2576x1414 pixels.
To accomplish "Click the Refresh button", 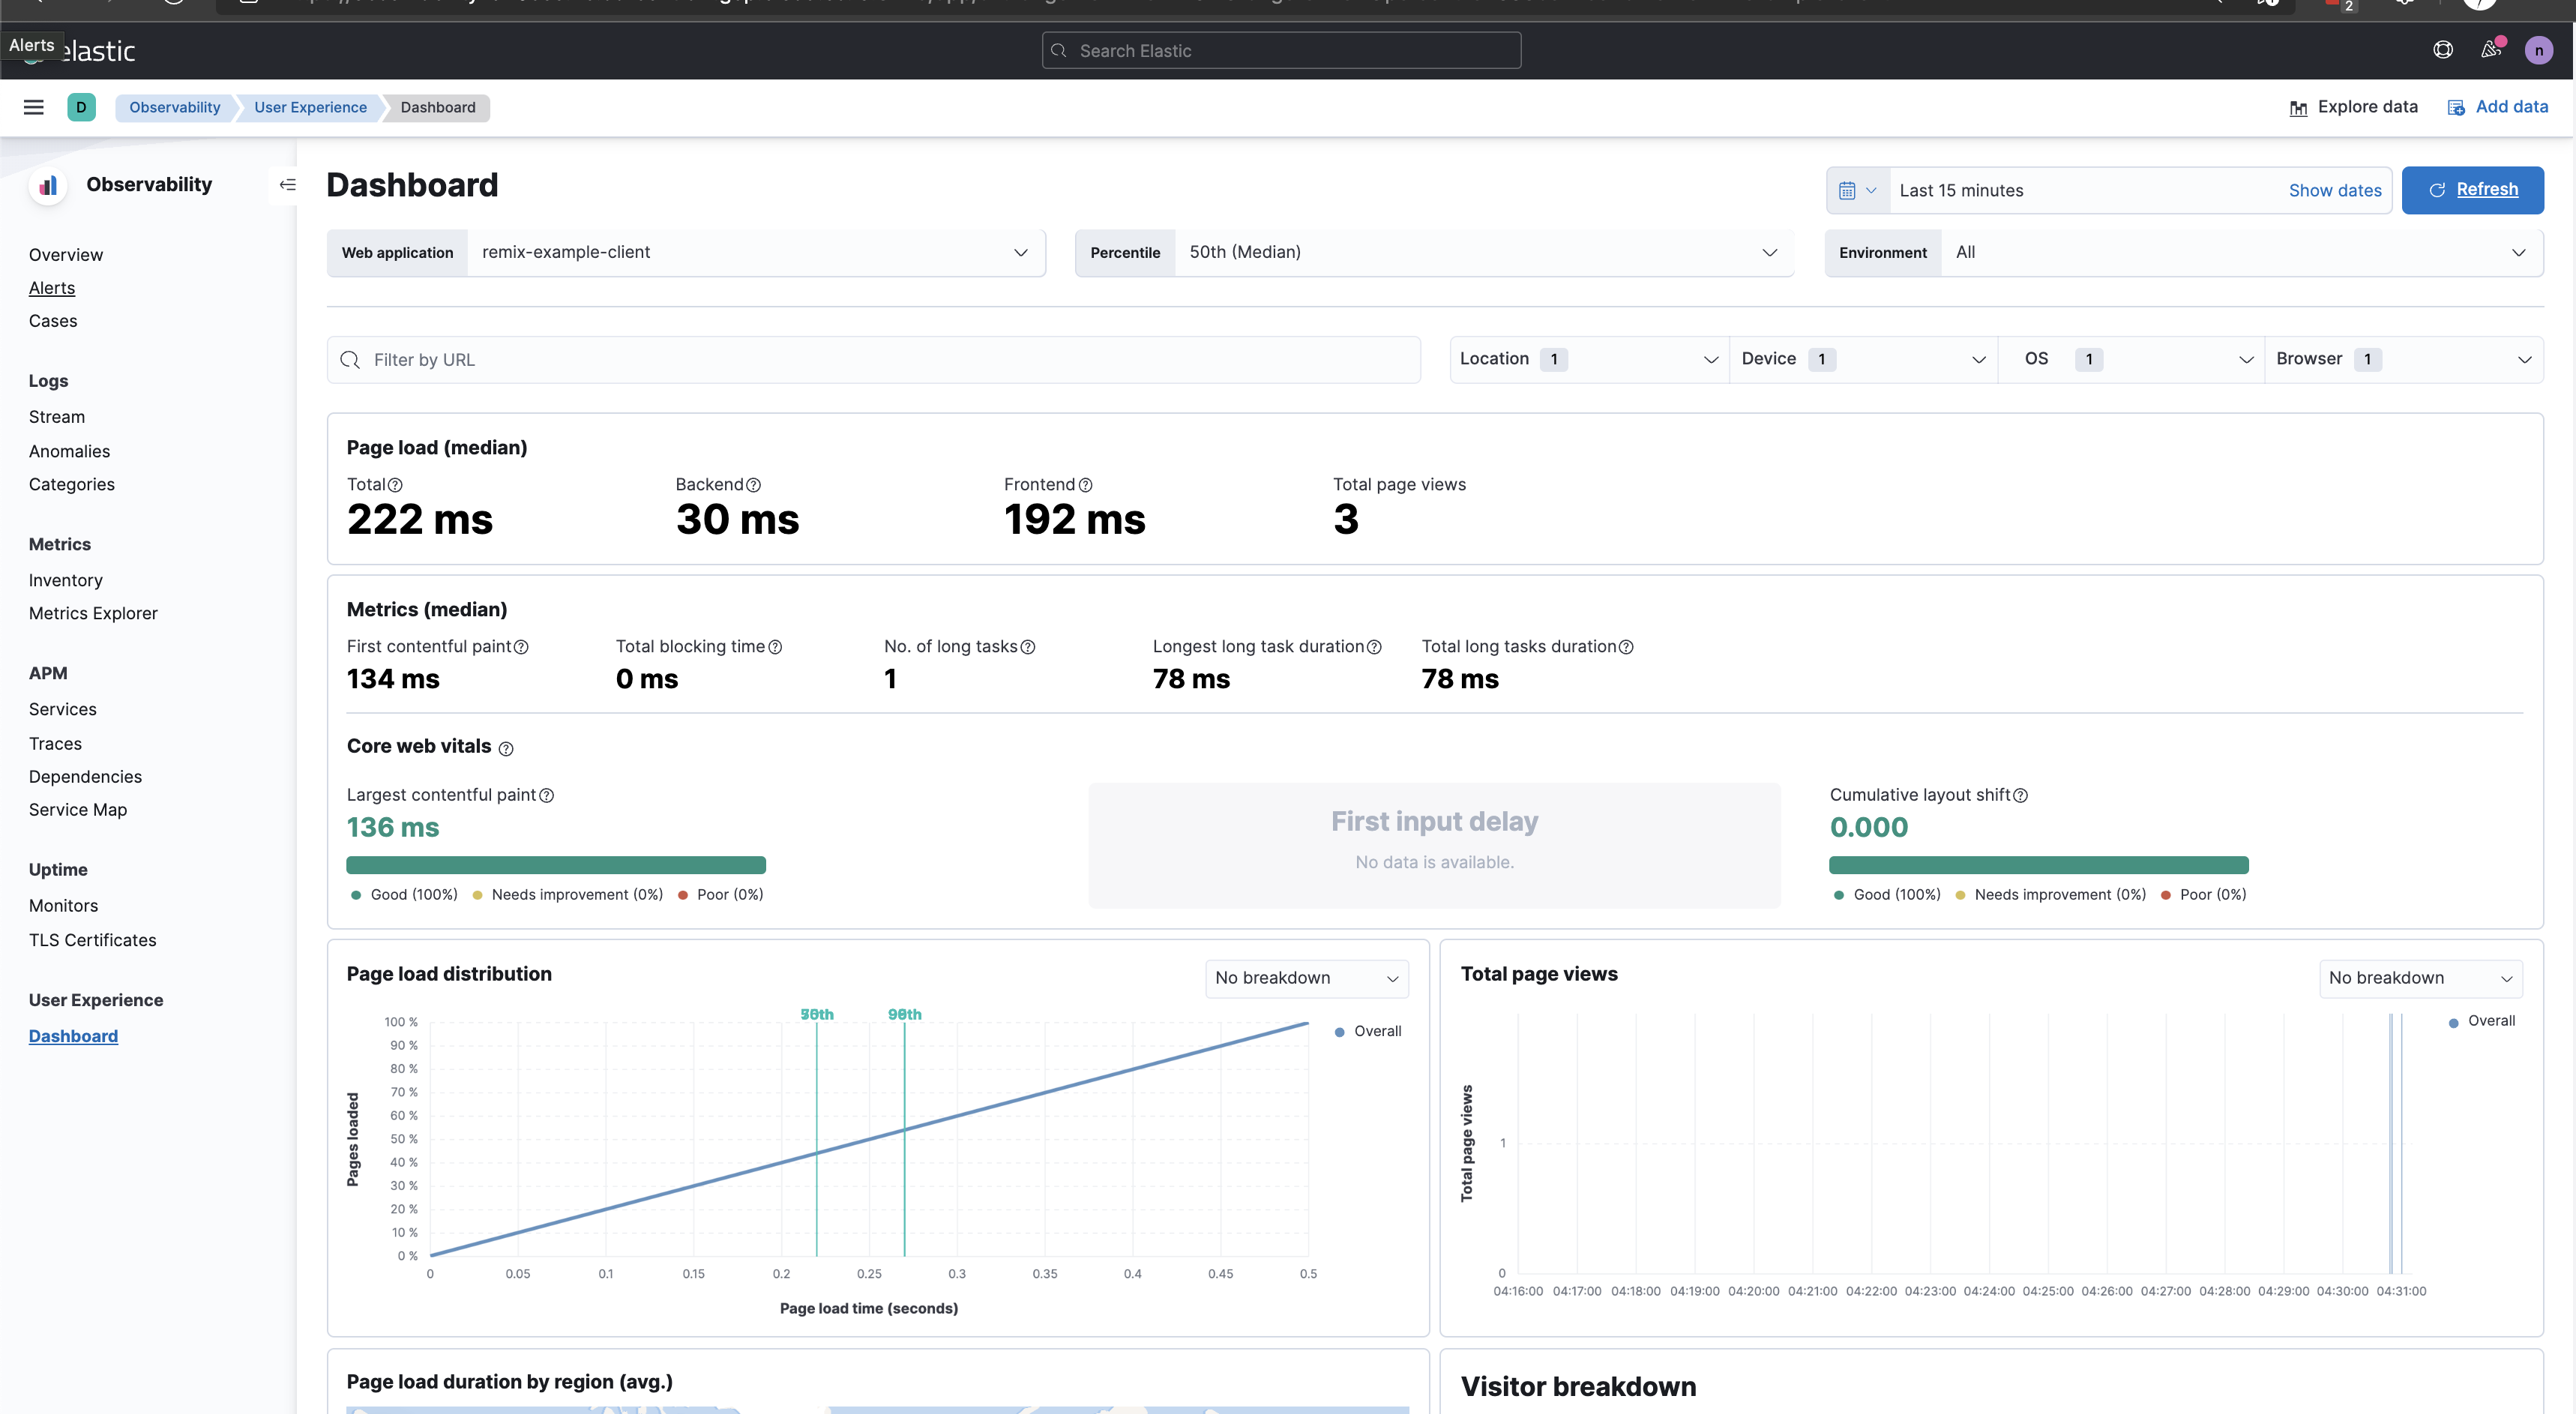I will pos(2473,190).
